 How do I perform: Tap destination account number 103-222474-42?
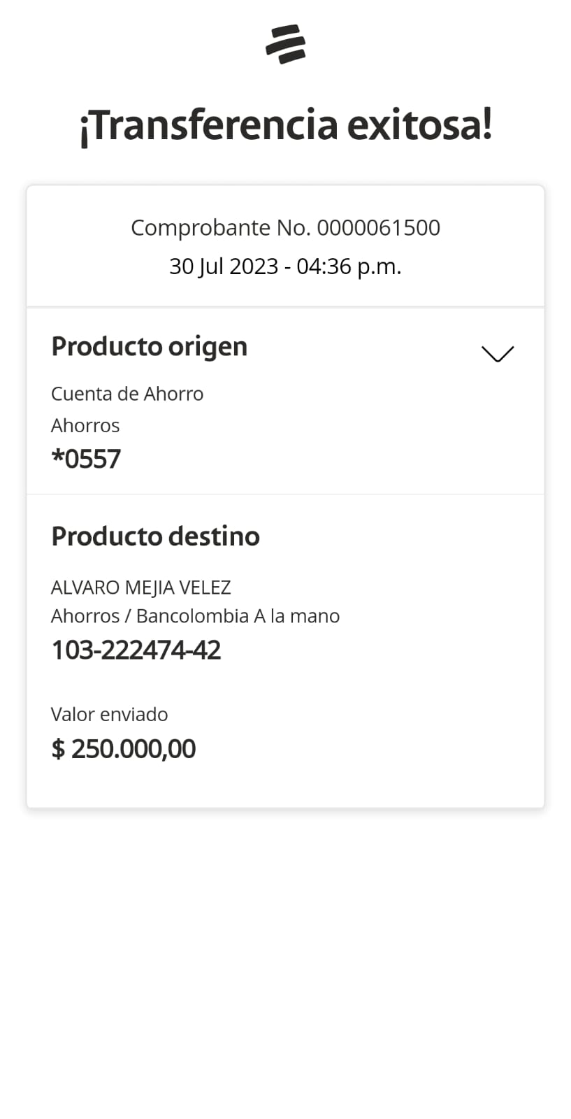point(136,650)
